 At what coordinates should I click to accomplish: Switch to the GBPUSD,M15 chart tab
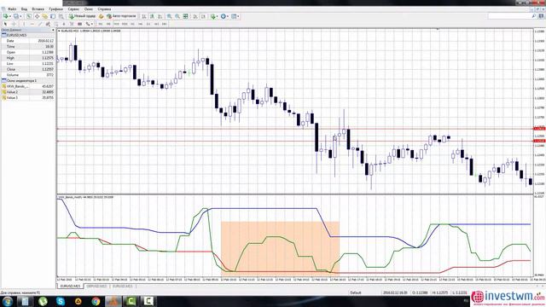pyautogui.click(x=96, y=287)
